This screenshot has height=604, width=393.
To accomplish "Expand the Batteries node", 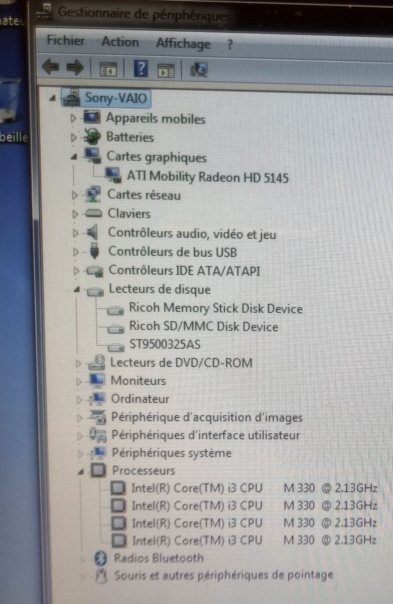I will [x=75, y=138].
